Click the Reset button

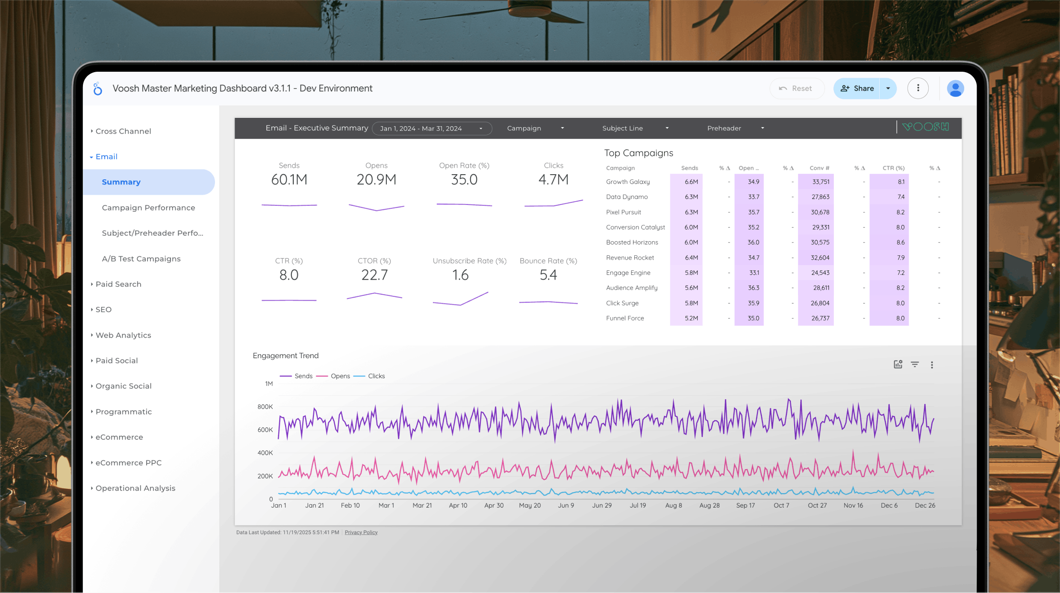pos(797,88)
